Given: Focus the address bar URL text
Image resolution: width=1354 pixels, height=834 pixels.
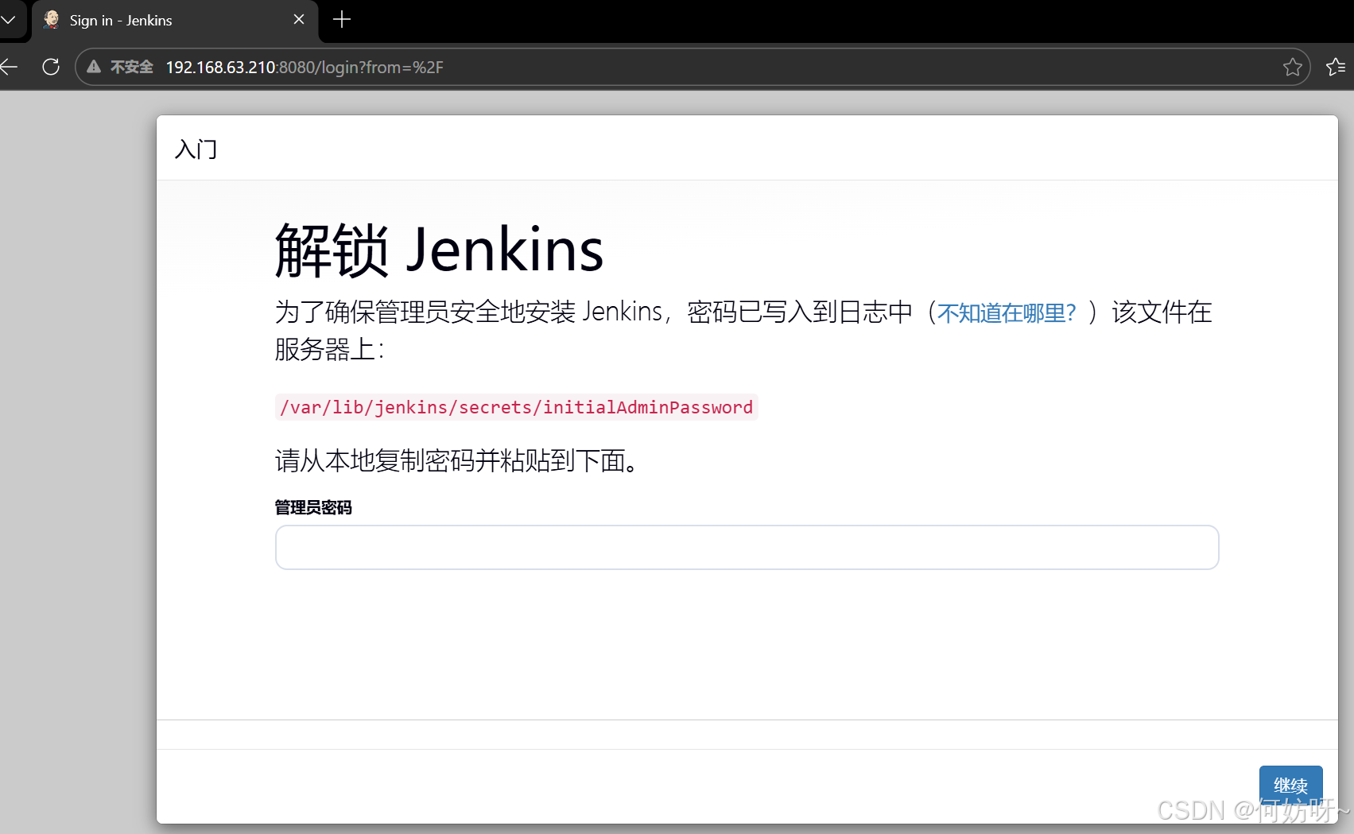Looking at the screenshot, I should (x=305, y=68).
